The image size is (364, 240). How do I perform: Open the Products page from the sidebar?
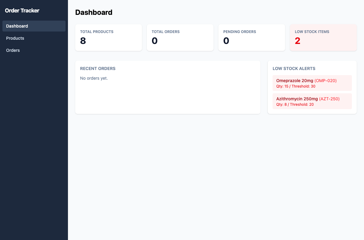[15, 38]
